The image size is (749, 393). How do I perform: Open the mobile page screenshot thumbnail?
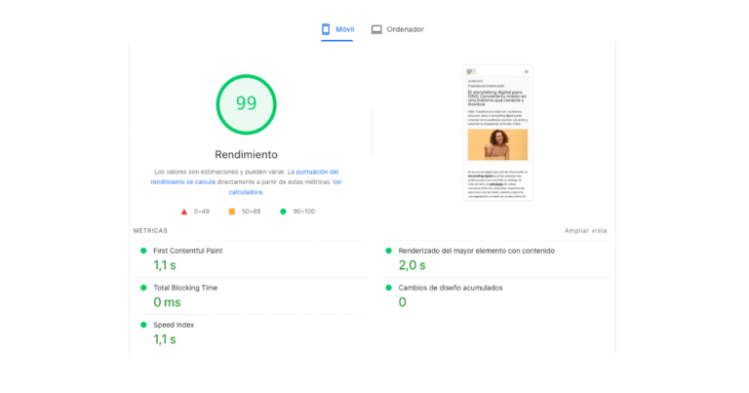point(497,133)
